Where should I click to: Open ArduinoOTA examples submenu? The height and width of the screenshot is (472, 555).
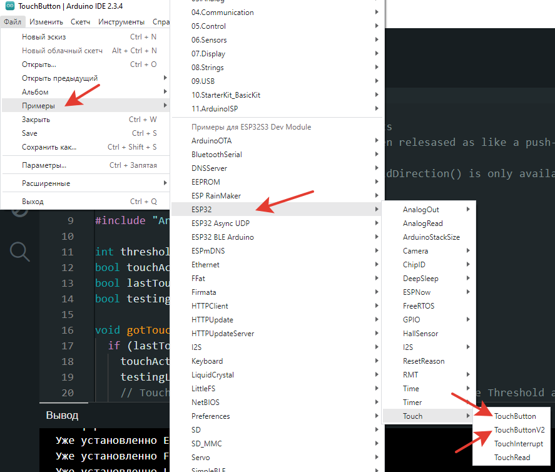point(277,141)
